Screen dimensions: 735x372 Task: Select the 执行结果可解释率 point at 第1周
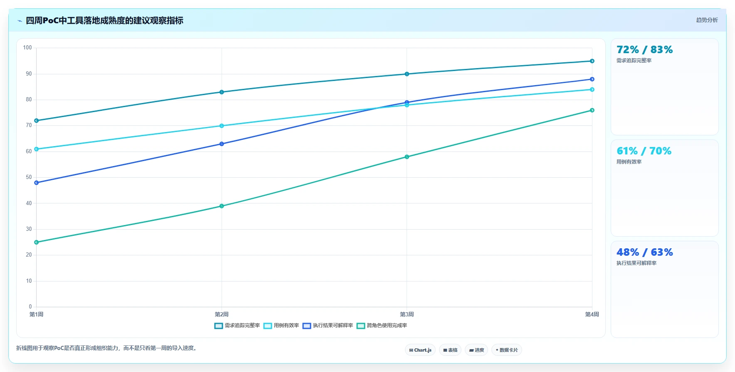tap(37, 183)
